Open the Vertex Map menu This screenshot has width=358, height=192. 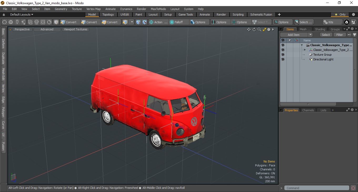(93, 9)
